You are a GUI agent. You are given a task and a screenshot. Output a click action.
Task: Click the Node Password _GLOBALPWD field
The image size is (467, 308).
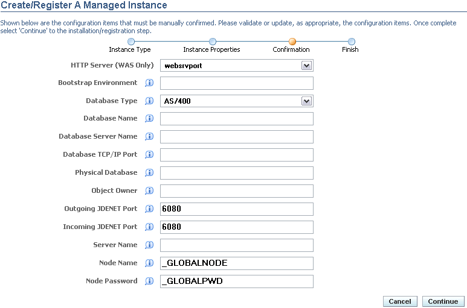(x=237, y=281)
